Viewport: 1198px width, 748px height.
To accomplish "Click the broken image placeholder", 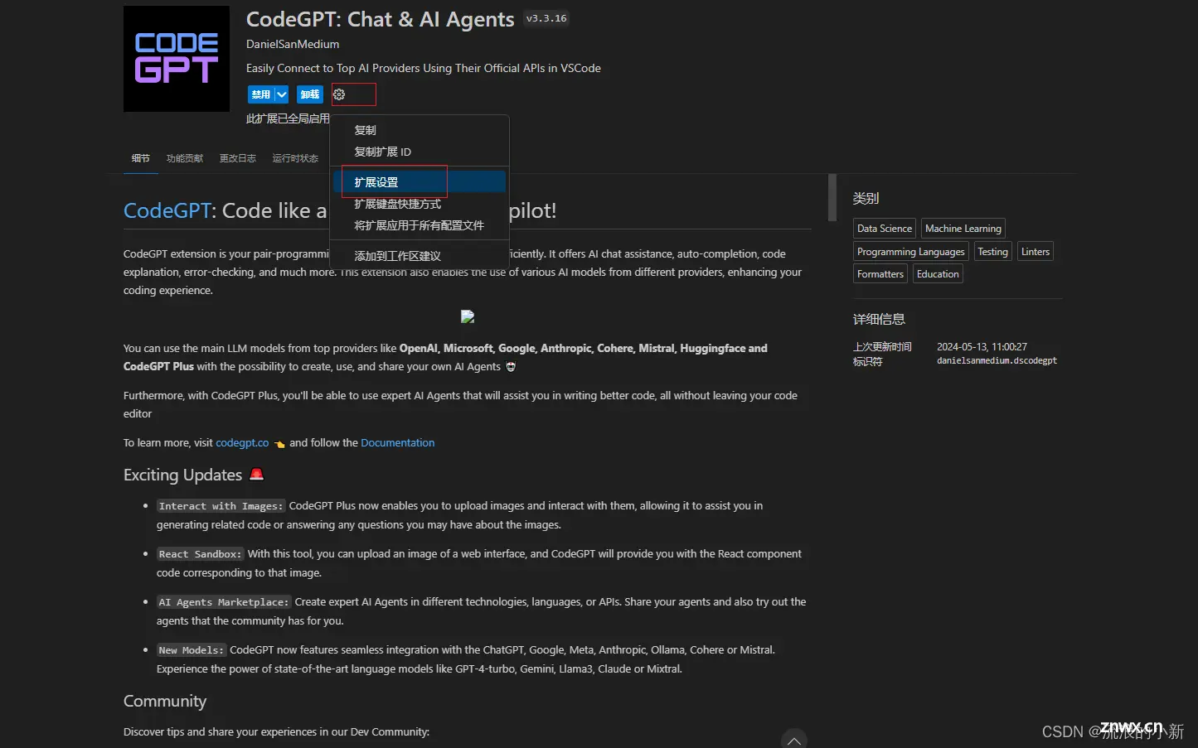I will 468,316.
